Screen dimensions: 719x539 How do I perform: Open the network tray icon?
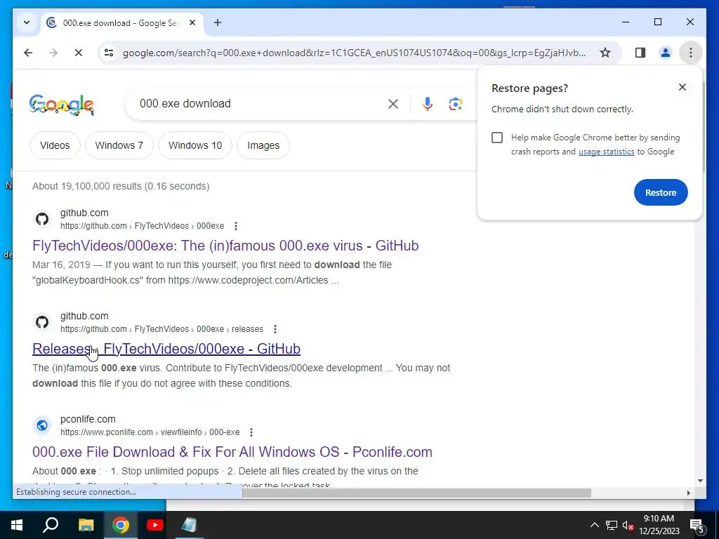coord(612,525)
